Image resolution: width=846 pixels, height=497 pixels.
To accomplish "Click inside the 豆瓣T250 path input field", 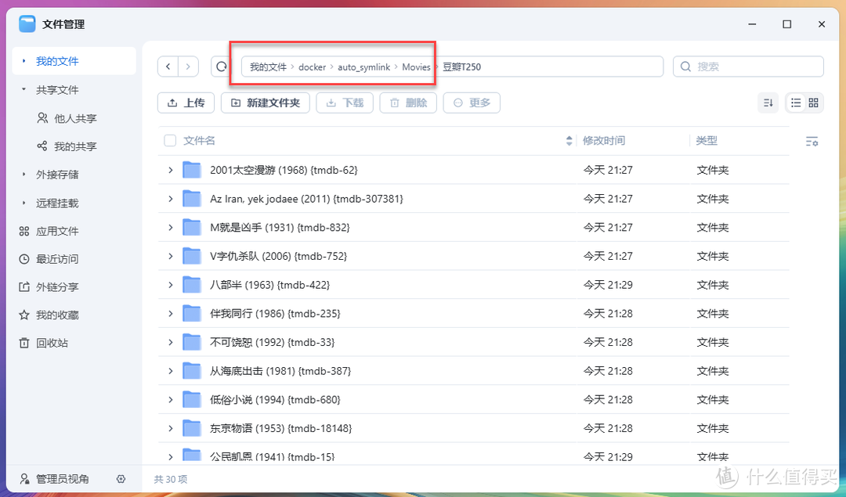I will click(x=548, y=67).
